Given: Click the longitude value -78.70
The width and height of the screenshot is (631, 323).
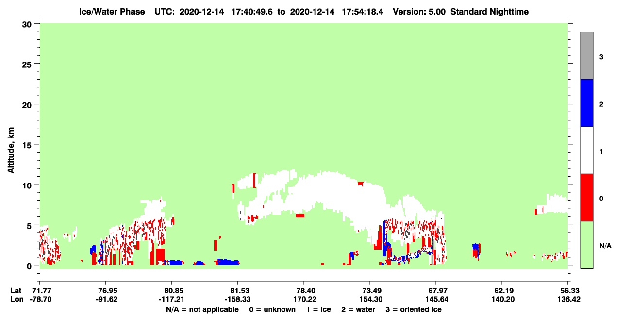Looking at the screenshot, I should point(40,299).
